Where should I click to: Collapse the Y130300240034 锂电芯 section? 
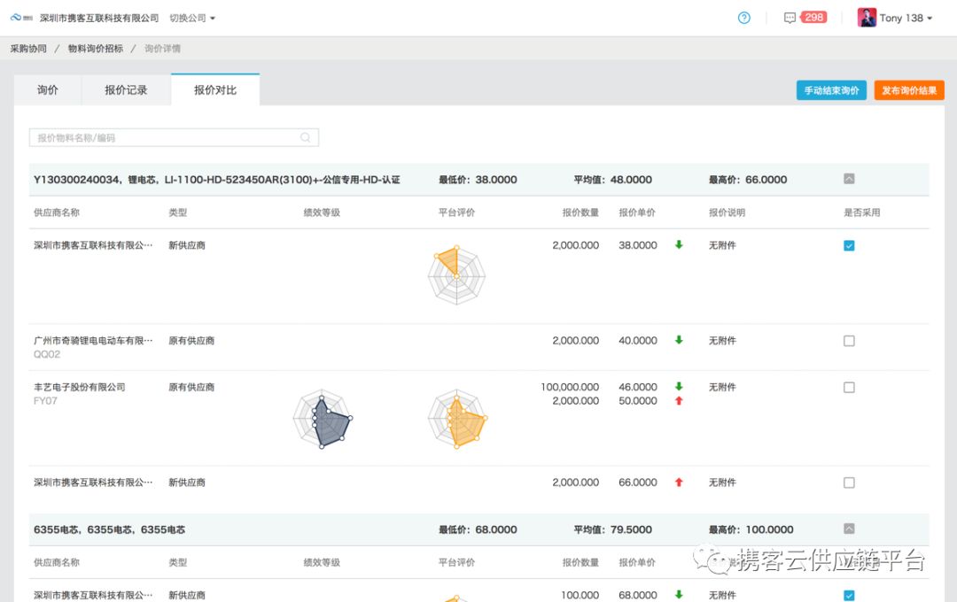coord(848,179)
